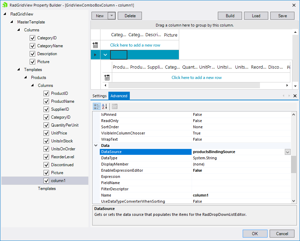Image resolution: width=300 pixels, height=241 pixels.
Task: Select the EnableExpressionEditor property row
Action: 192,170
